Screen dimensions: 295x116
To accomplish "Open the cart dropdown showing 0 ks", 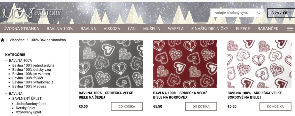I will click(x=281, y=13).
